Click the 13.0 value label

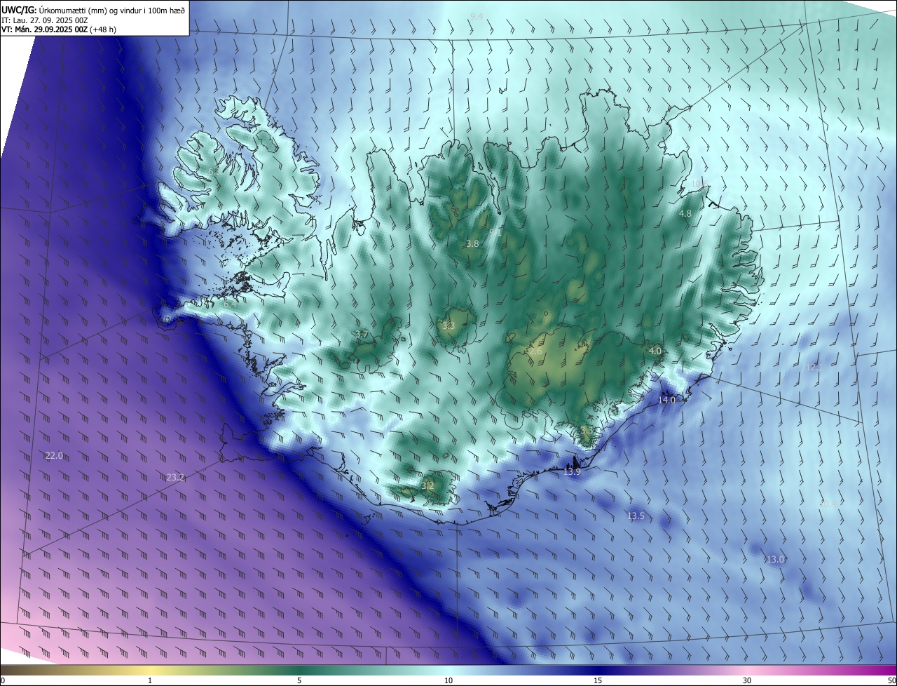tap(775, 559)
